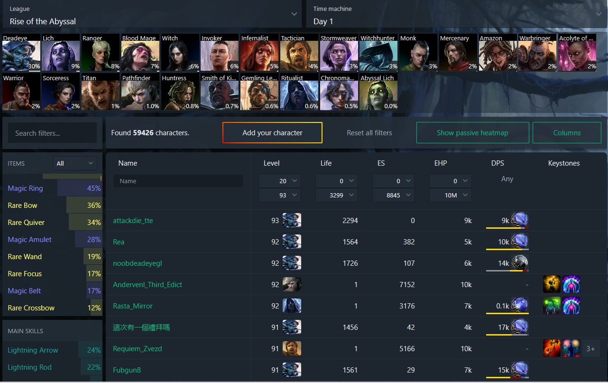
Task: Open character link Rasta_Mirror
Action: tap(133, 306)
